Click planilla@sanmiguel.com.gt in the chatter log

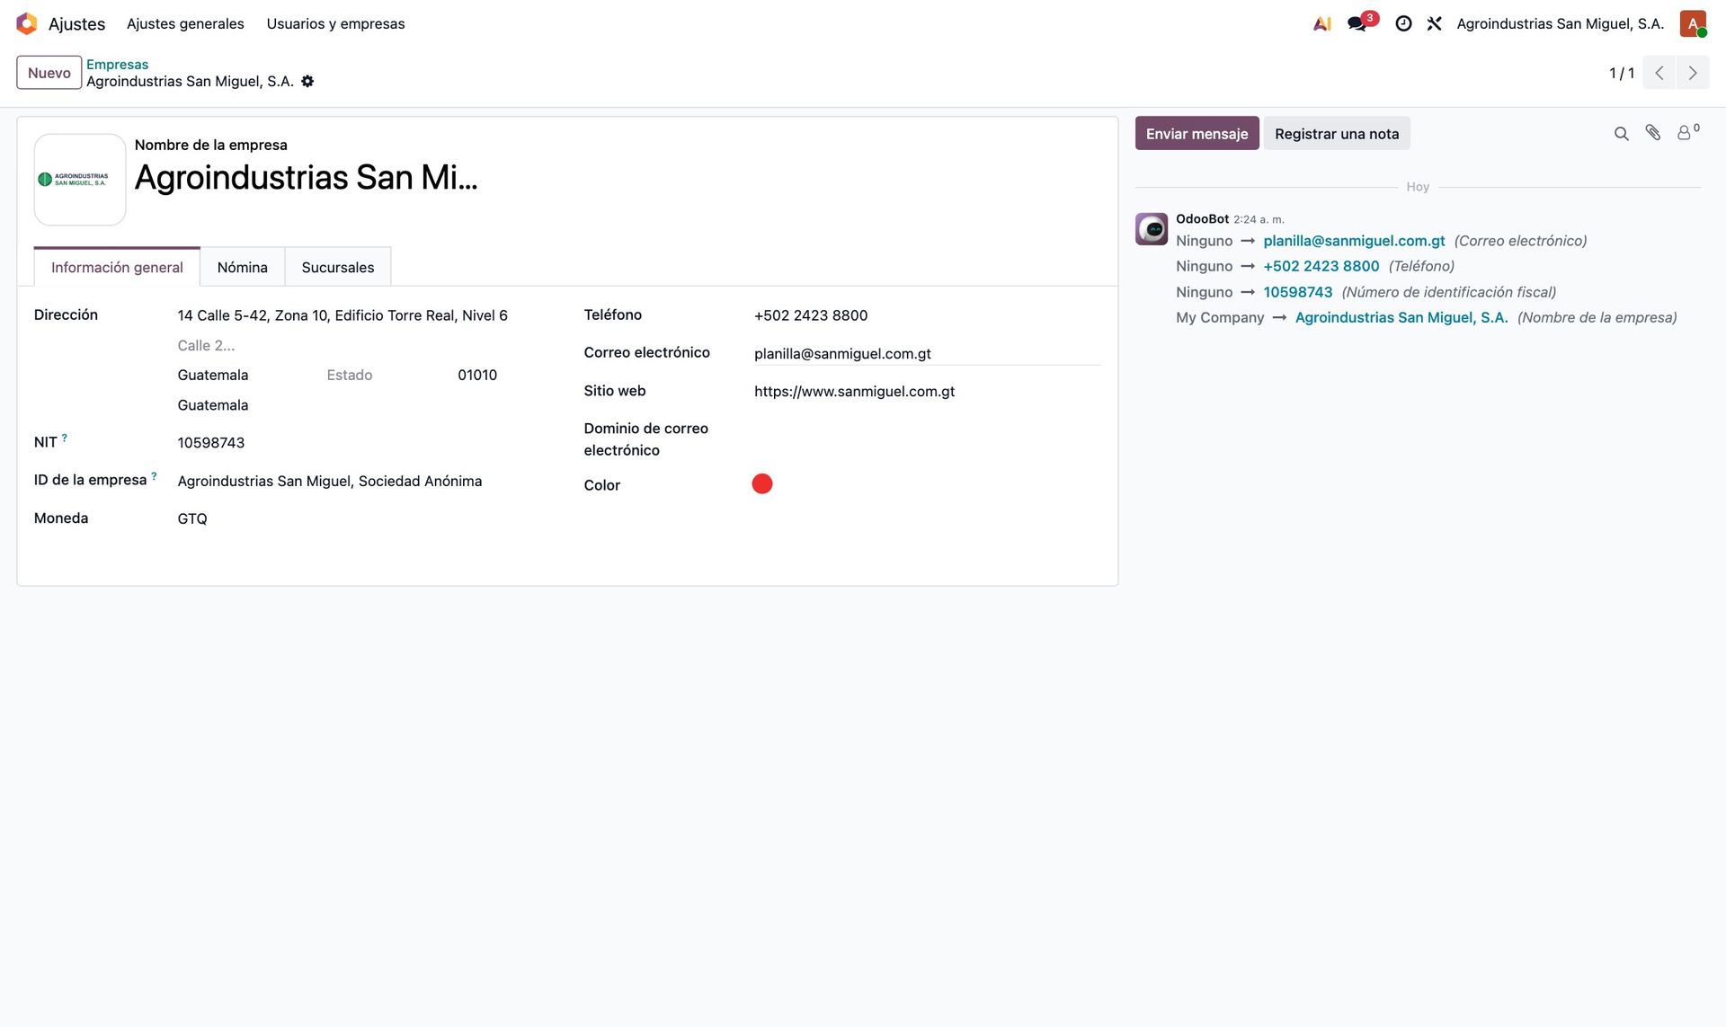[x=1354, y=241]
